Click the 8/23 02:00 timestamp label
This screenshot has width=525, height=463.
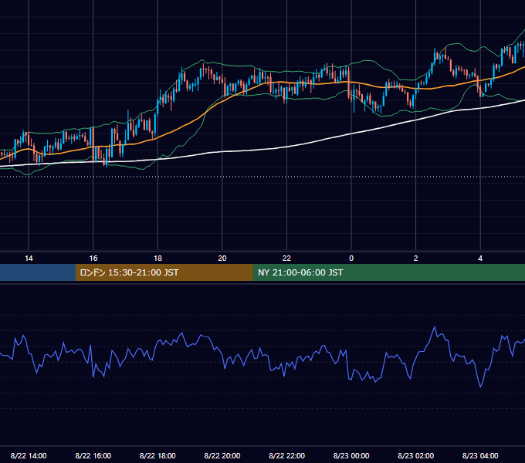pos(415,455)
